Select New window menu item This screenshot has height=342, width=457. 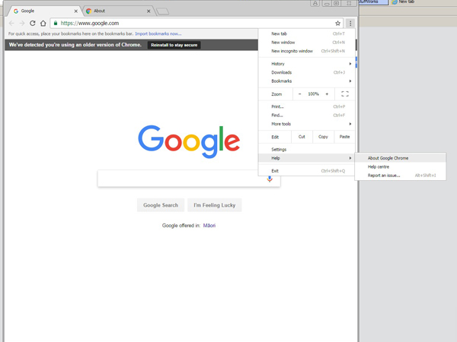coord(306,43)
